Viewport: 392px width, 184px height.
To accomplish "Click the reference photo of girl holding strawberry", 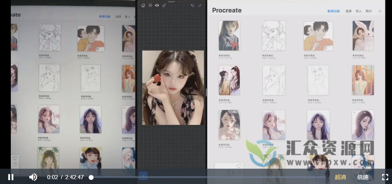I will point(173,88).
